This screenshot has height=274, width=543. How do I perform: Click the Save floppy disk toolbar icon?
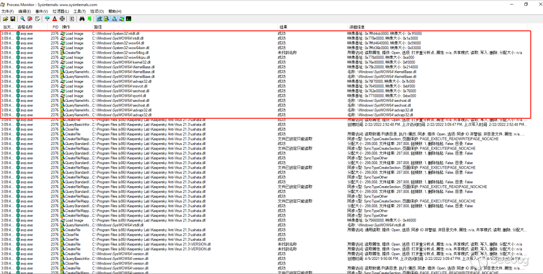pyautogui.click(x=13, y=19)
